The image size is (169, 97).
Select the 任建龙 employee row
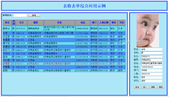click(64, 47)
